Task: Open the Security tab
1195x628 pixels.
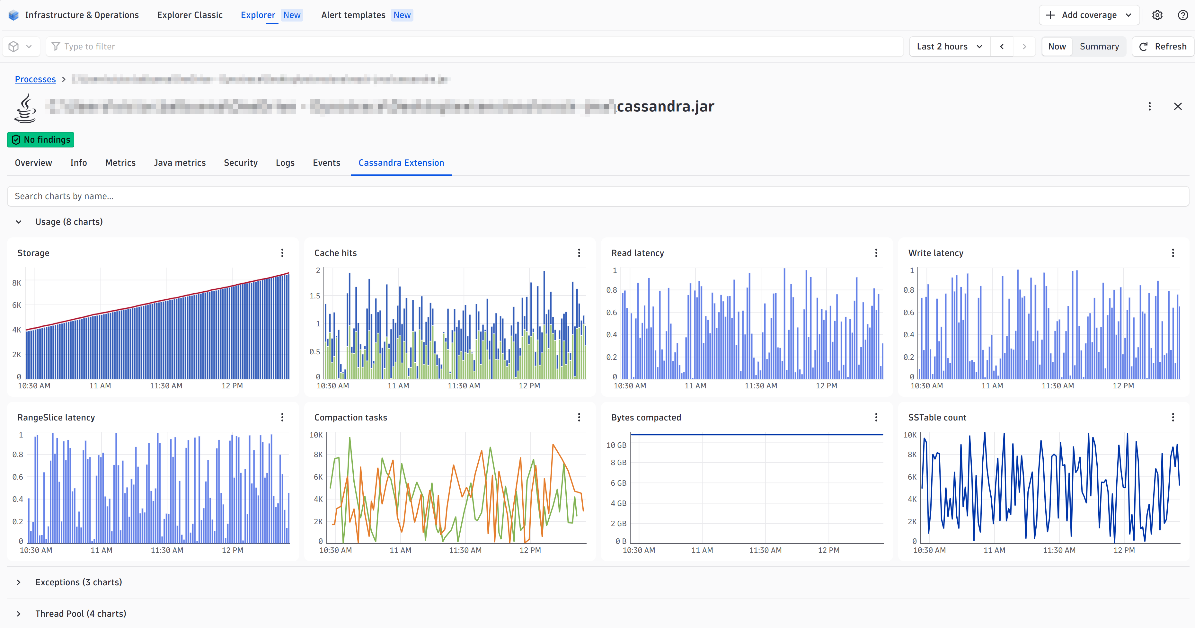Action: point(240,163)
